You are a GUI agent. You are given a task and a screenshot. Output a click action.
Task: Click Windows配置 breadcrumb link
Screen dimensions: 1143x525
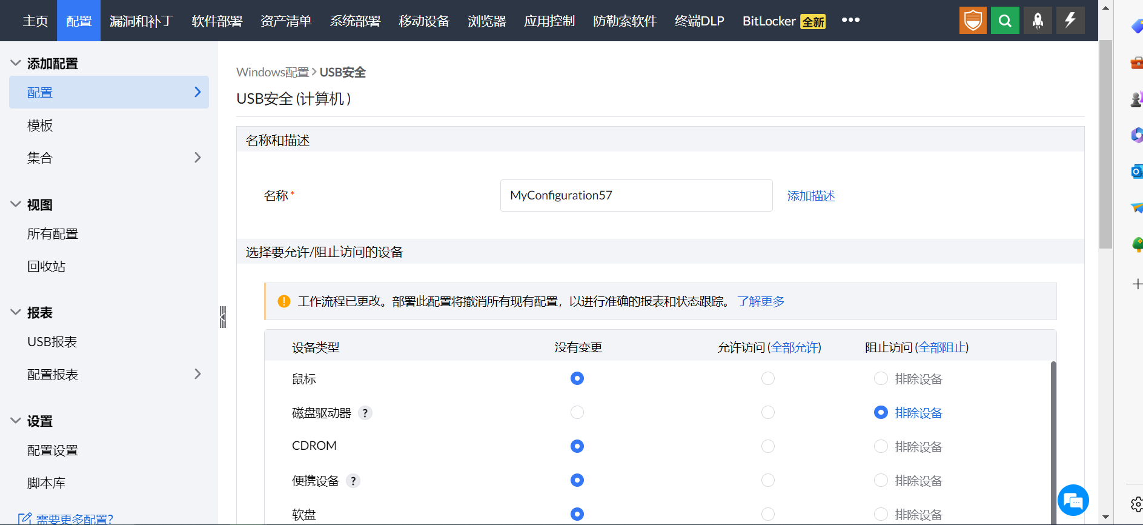pos(273,72)
